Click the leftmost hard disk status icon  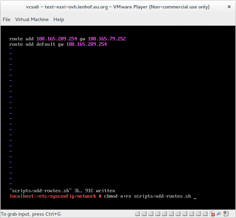(137, 214)
